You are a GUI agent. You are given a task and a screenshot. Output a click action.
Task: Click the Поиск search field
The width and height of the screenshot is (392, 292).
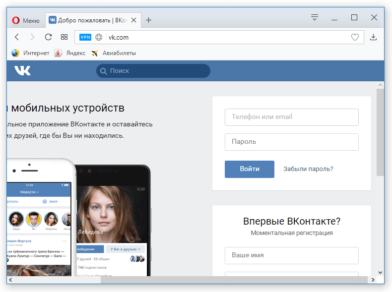tap(153, 71)
